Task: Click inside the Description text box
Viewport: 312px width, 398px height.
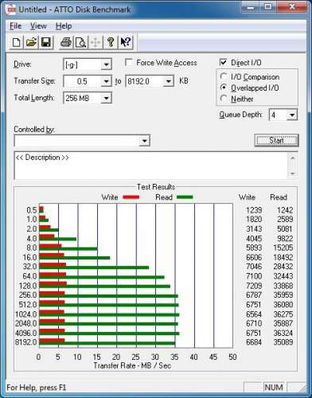Action: [x=150, y=166]
